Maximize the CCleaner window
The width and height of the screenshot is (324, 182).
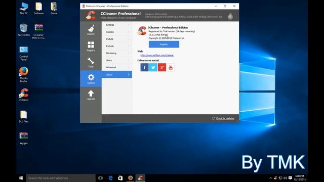[x=225, y=6]
